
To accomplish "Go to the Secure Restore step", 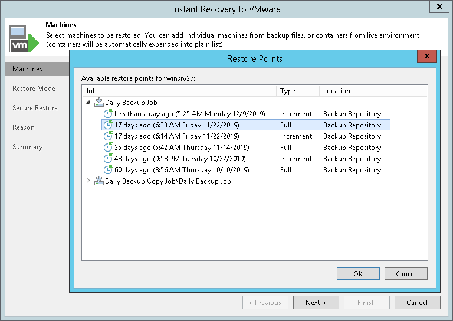I will 35,108.
